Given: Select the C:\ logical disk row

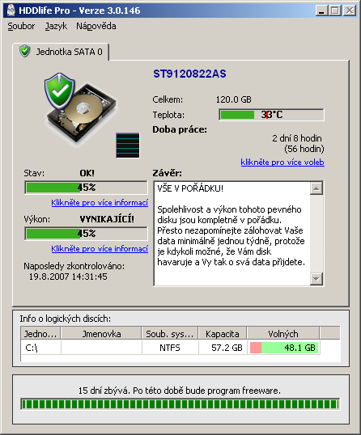Looking at the screenshot, I should tap(180, 348).
